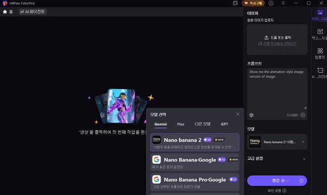Click the upload arrow icon in drop area

tap(266, 38)
